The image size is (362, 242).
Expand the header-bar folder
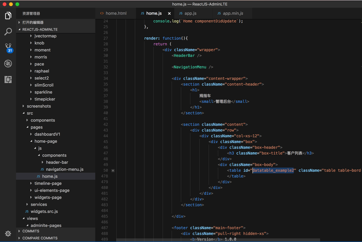coord(57,163)
